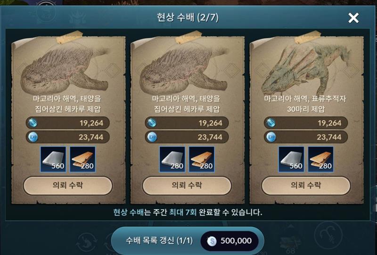Viewport: 377px width, 255px height.
Task: Close the bounty window with X
Action: [353, 18]
